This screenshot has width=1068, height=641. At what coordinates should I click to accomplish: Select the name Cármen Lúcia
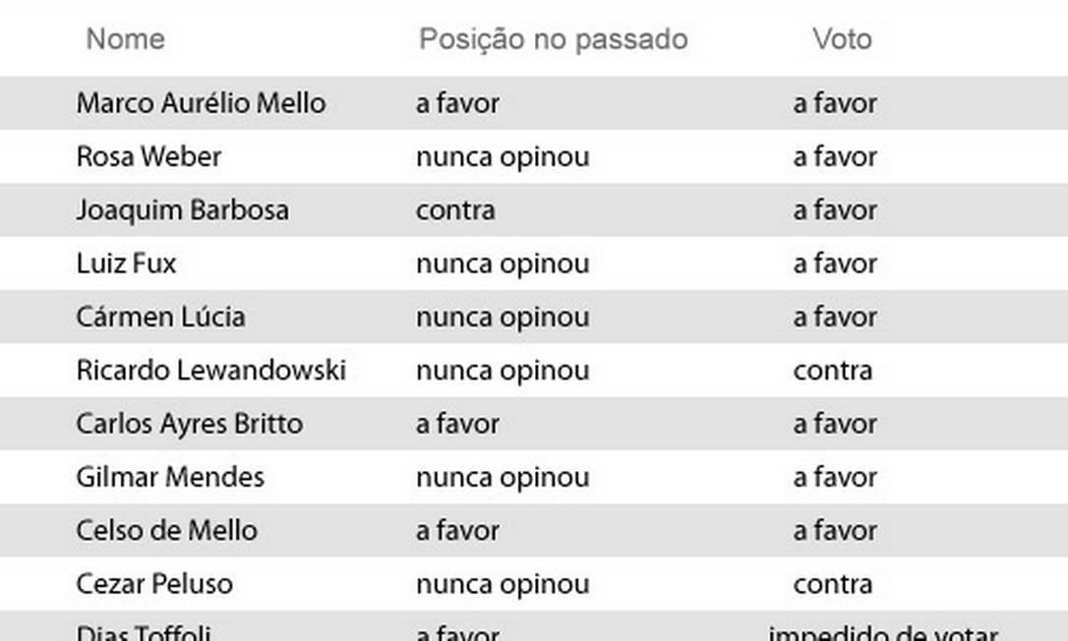160,317
